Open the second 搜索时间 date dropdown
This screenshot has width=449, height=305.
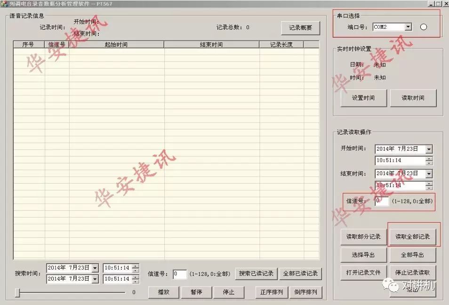click(x=95, y=279)
